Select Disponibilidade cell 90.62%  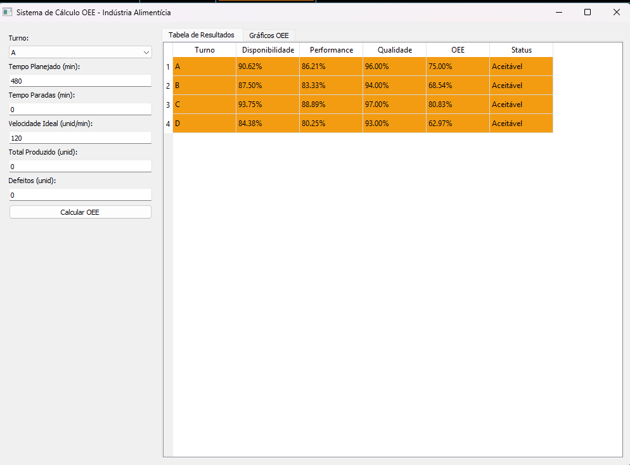pos(268,67)
